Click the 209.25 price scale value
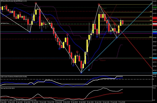The width and height of the screenshot is (157, 103). coord(155,42)
